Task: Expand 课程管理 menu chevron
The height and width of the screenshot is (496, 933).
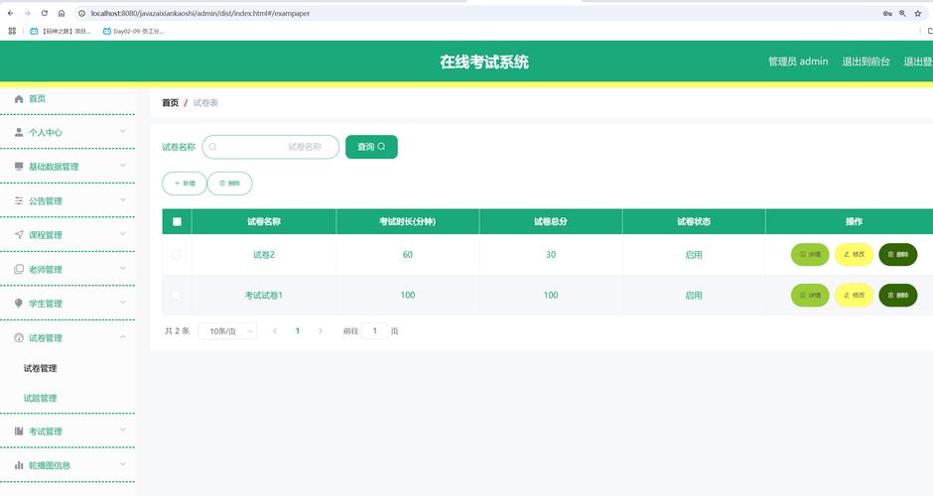Action: tap(122, 234)
